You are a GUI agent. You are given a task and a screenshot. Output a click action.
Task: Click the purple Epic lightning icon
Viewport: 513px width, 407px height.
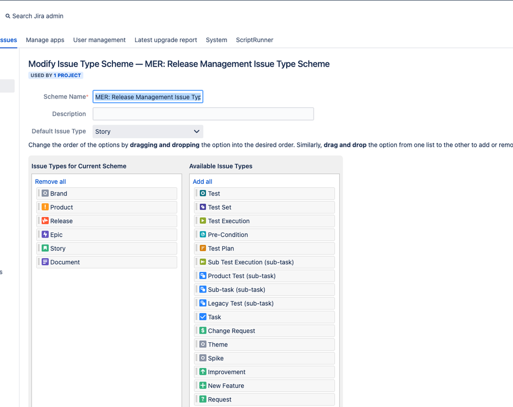pyautogui.click(x=45, y=235)
